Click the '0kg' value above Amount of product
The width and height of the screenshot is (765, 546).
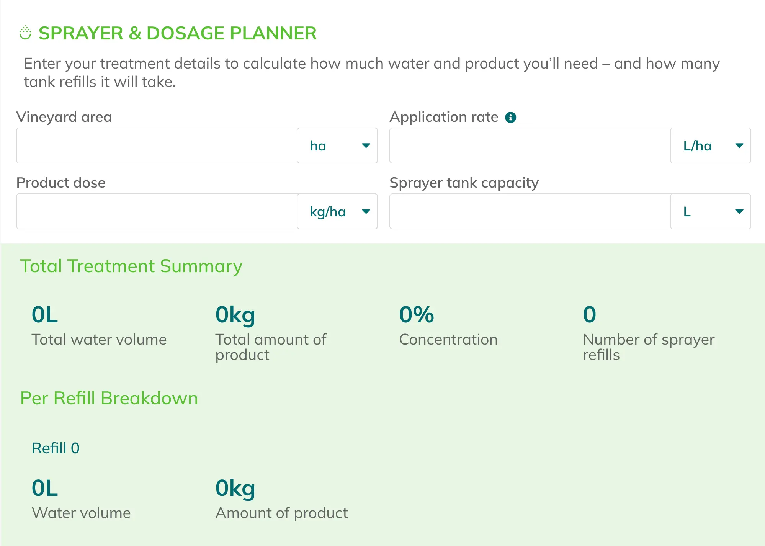[x=235, y=489]
